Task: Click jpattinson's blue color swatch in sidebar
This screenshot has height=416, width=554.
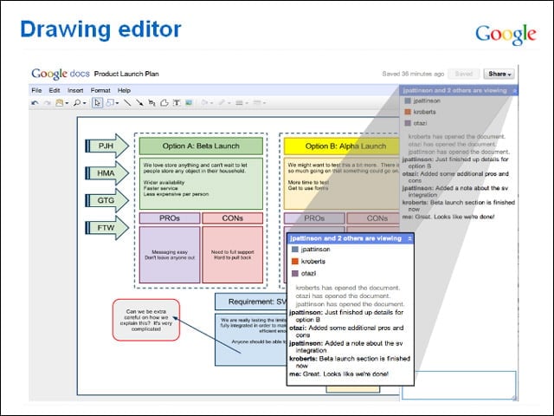Action: 408,101
